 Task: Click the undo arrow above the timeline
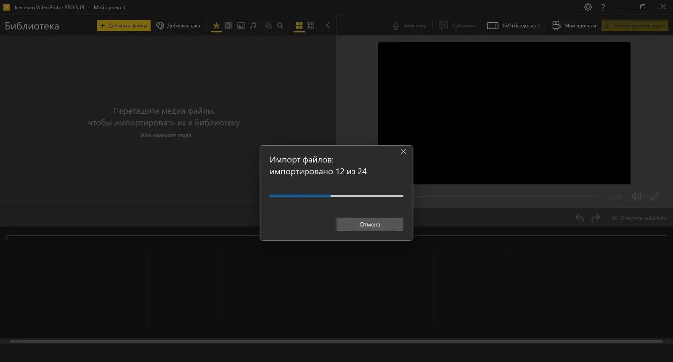580,218
